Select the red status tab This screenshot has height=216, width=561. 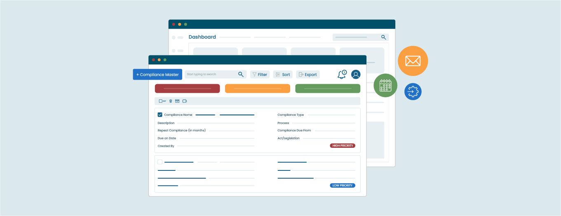coord(187,89)
